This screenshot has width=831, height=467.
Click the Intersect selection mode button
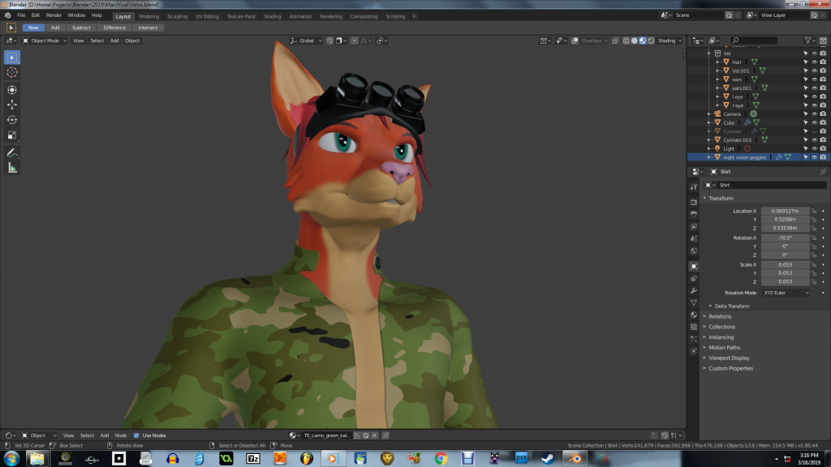[148, 28]
